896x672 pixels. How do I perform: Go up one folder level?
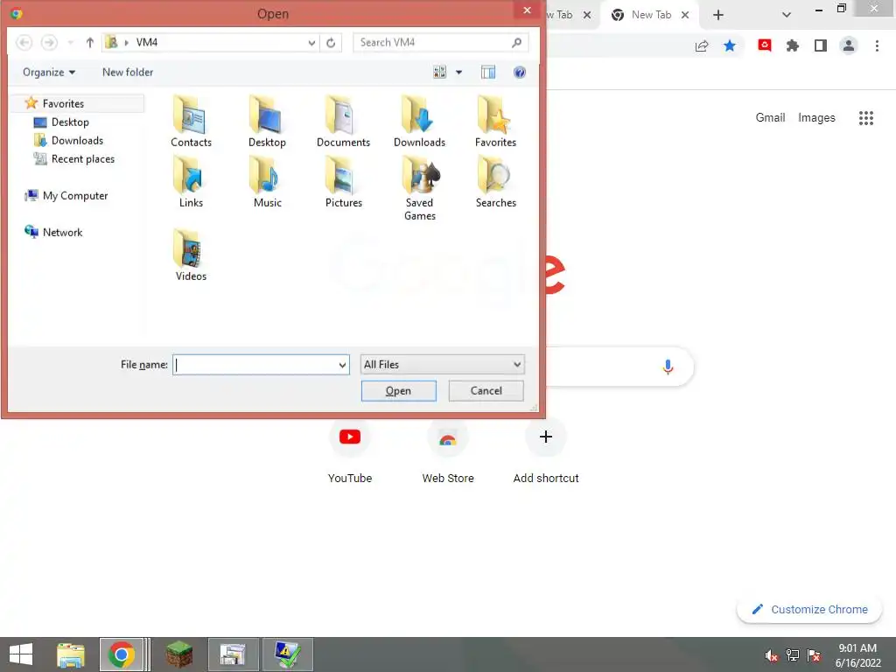tap(90, 42)
